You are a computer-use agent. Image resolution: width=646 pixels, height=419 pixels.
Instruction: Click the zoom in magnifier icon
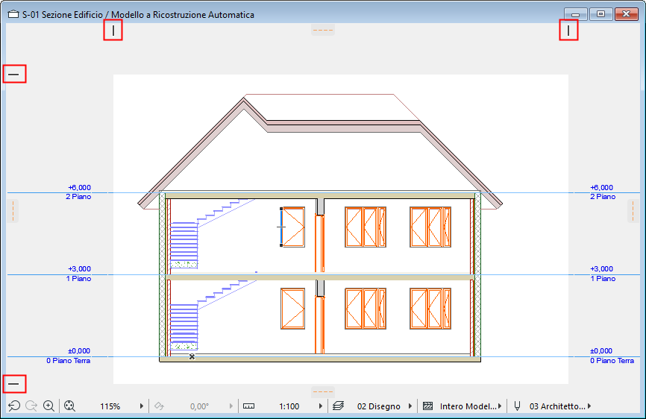coord(48,406)
